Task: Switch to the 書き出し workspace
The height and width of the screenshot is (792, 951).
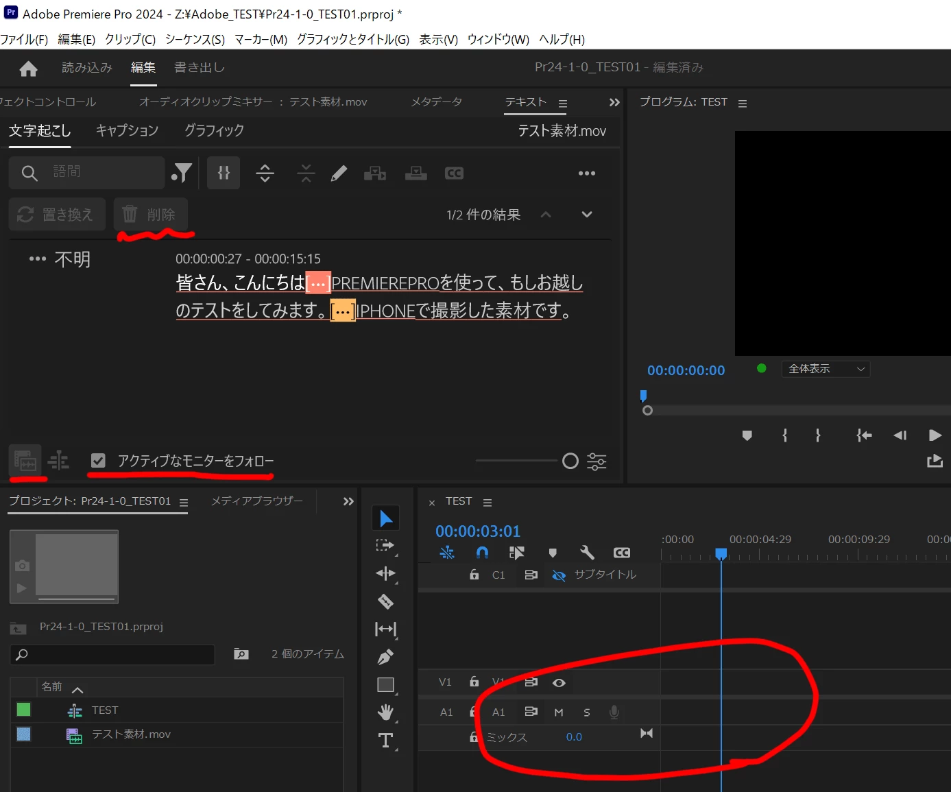Action: pos(200,67)
